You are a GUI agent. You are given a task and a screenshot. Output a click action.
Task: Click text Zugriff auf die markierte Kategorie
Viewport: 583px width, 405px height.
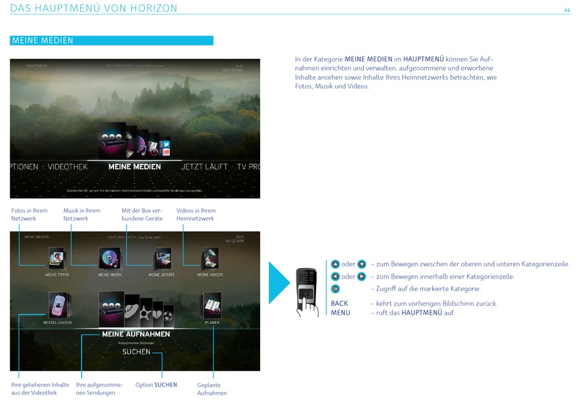(428, 289)
